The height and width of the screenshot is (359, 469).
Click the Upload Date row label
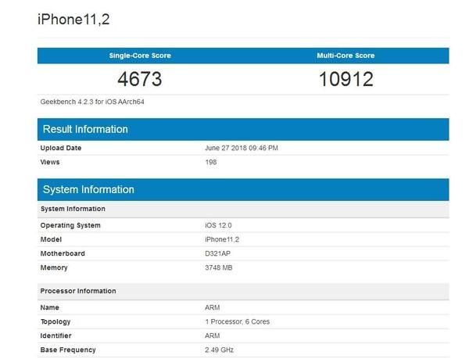coord(61,148)
